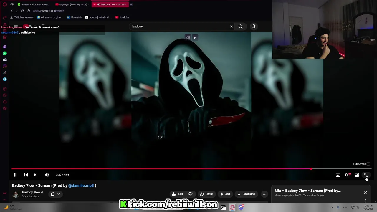Clear the YouTube search text

coord(231,26)
